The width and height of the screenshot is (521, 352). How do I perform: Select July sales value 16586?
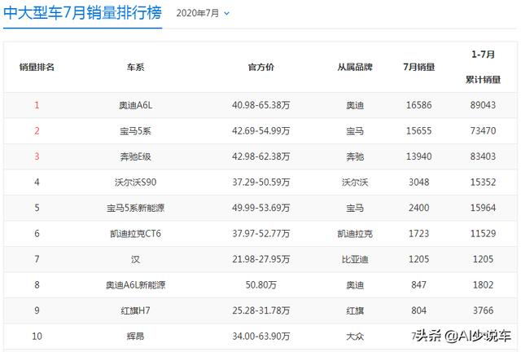click(x=418, y=105)
